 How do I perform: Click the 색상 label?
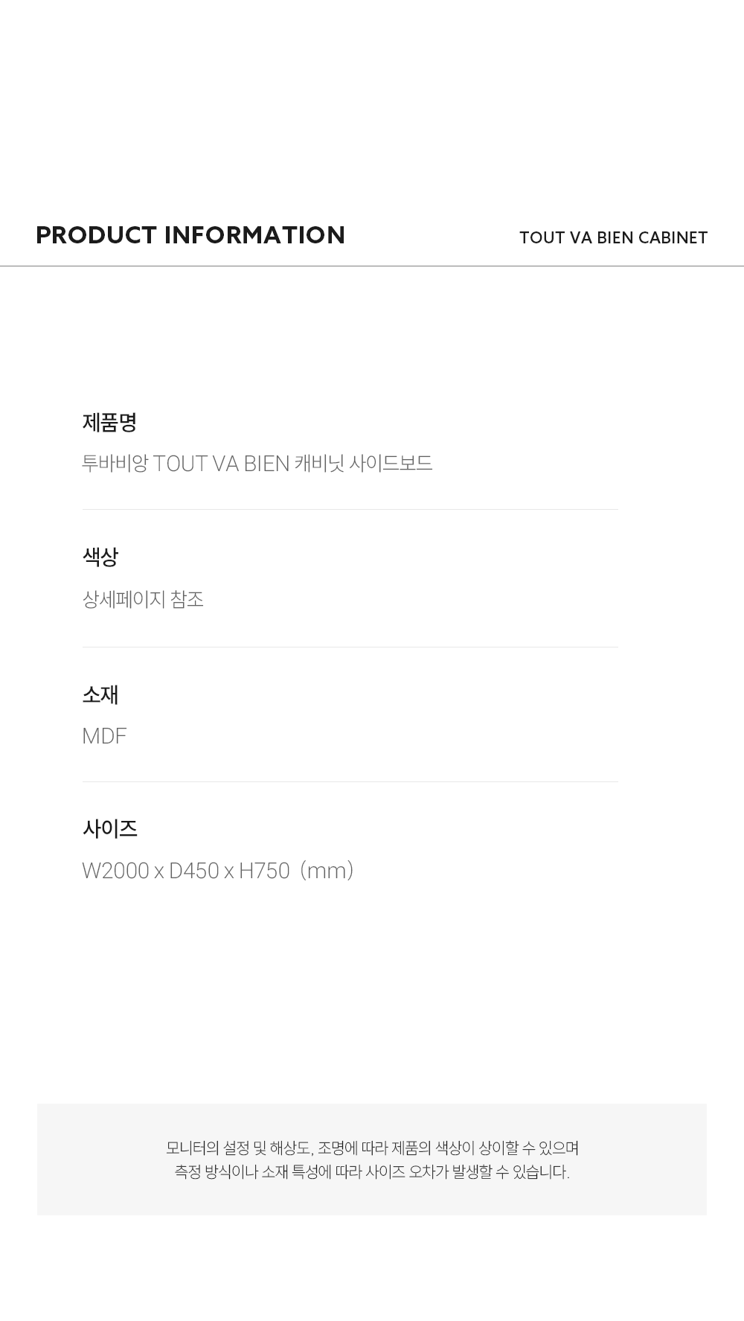[100, 557]
